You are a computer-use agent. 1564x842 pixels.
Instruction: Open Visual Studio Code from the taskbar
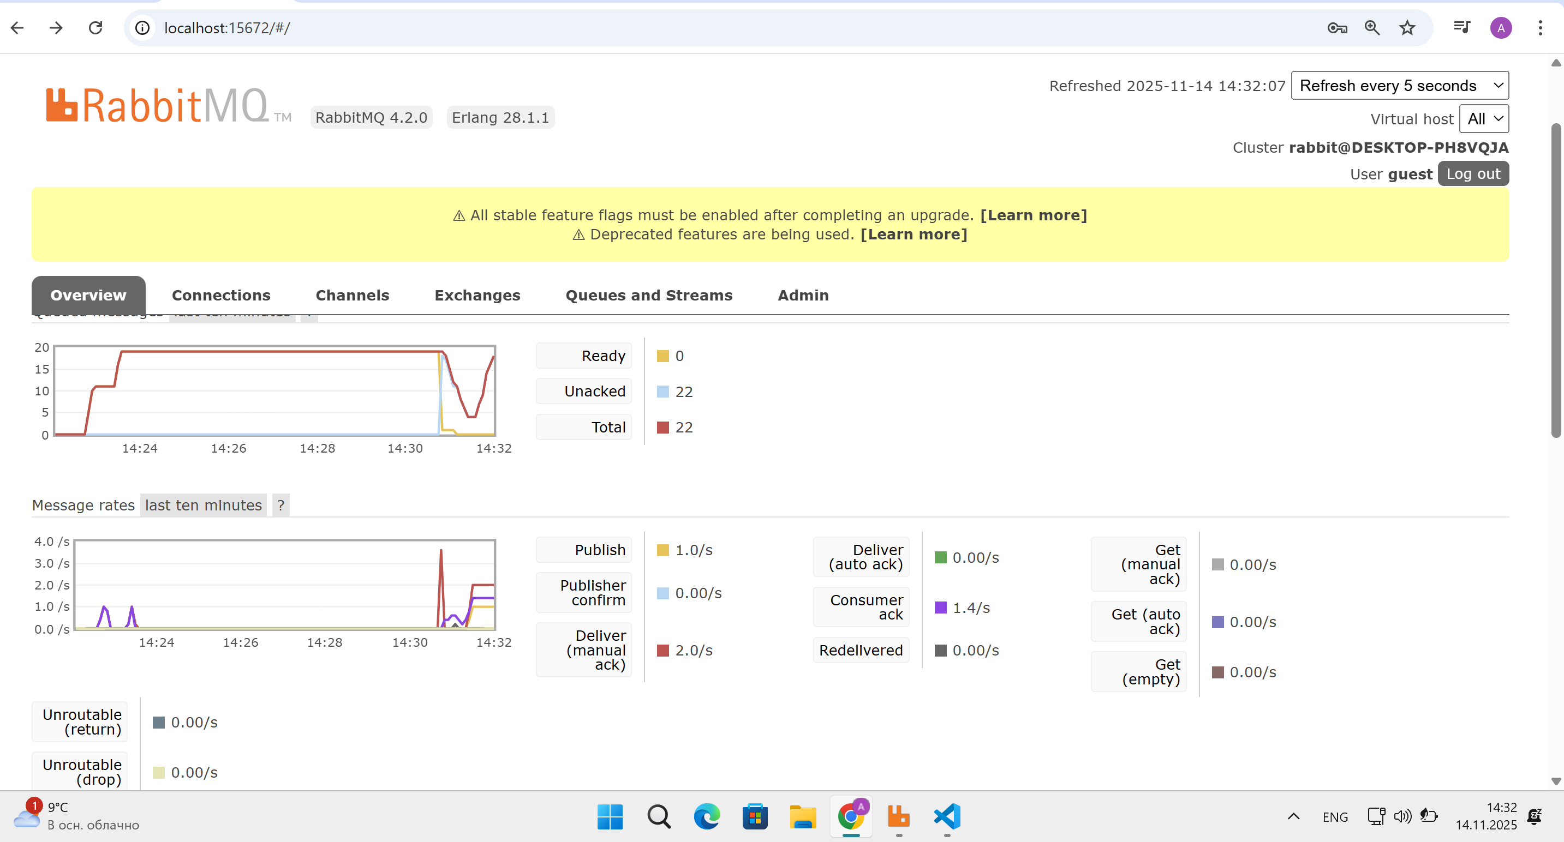[x=947, y=816]
